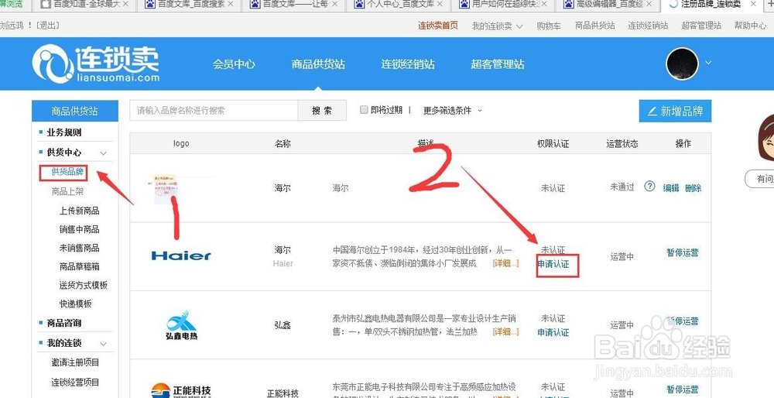This screenshot has height=398, width=774.
Task: Select 商品咨询 in sidebar
Action: pos(64,324)
